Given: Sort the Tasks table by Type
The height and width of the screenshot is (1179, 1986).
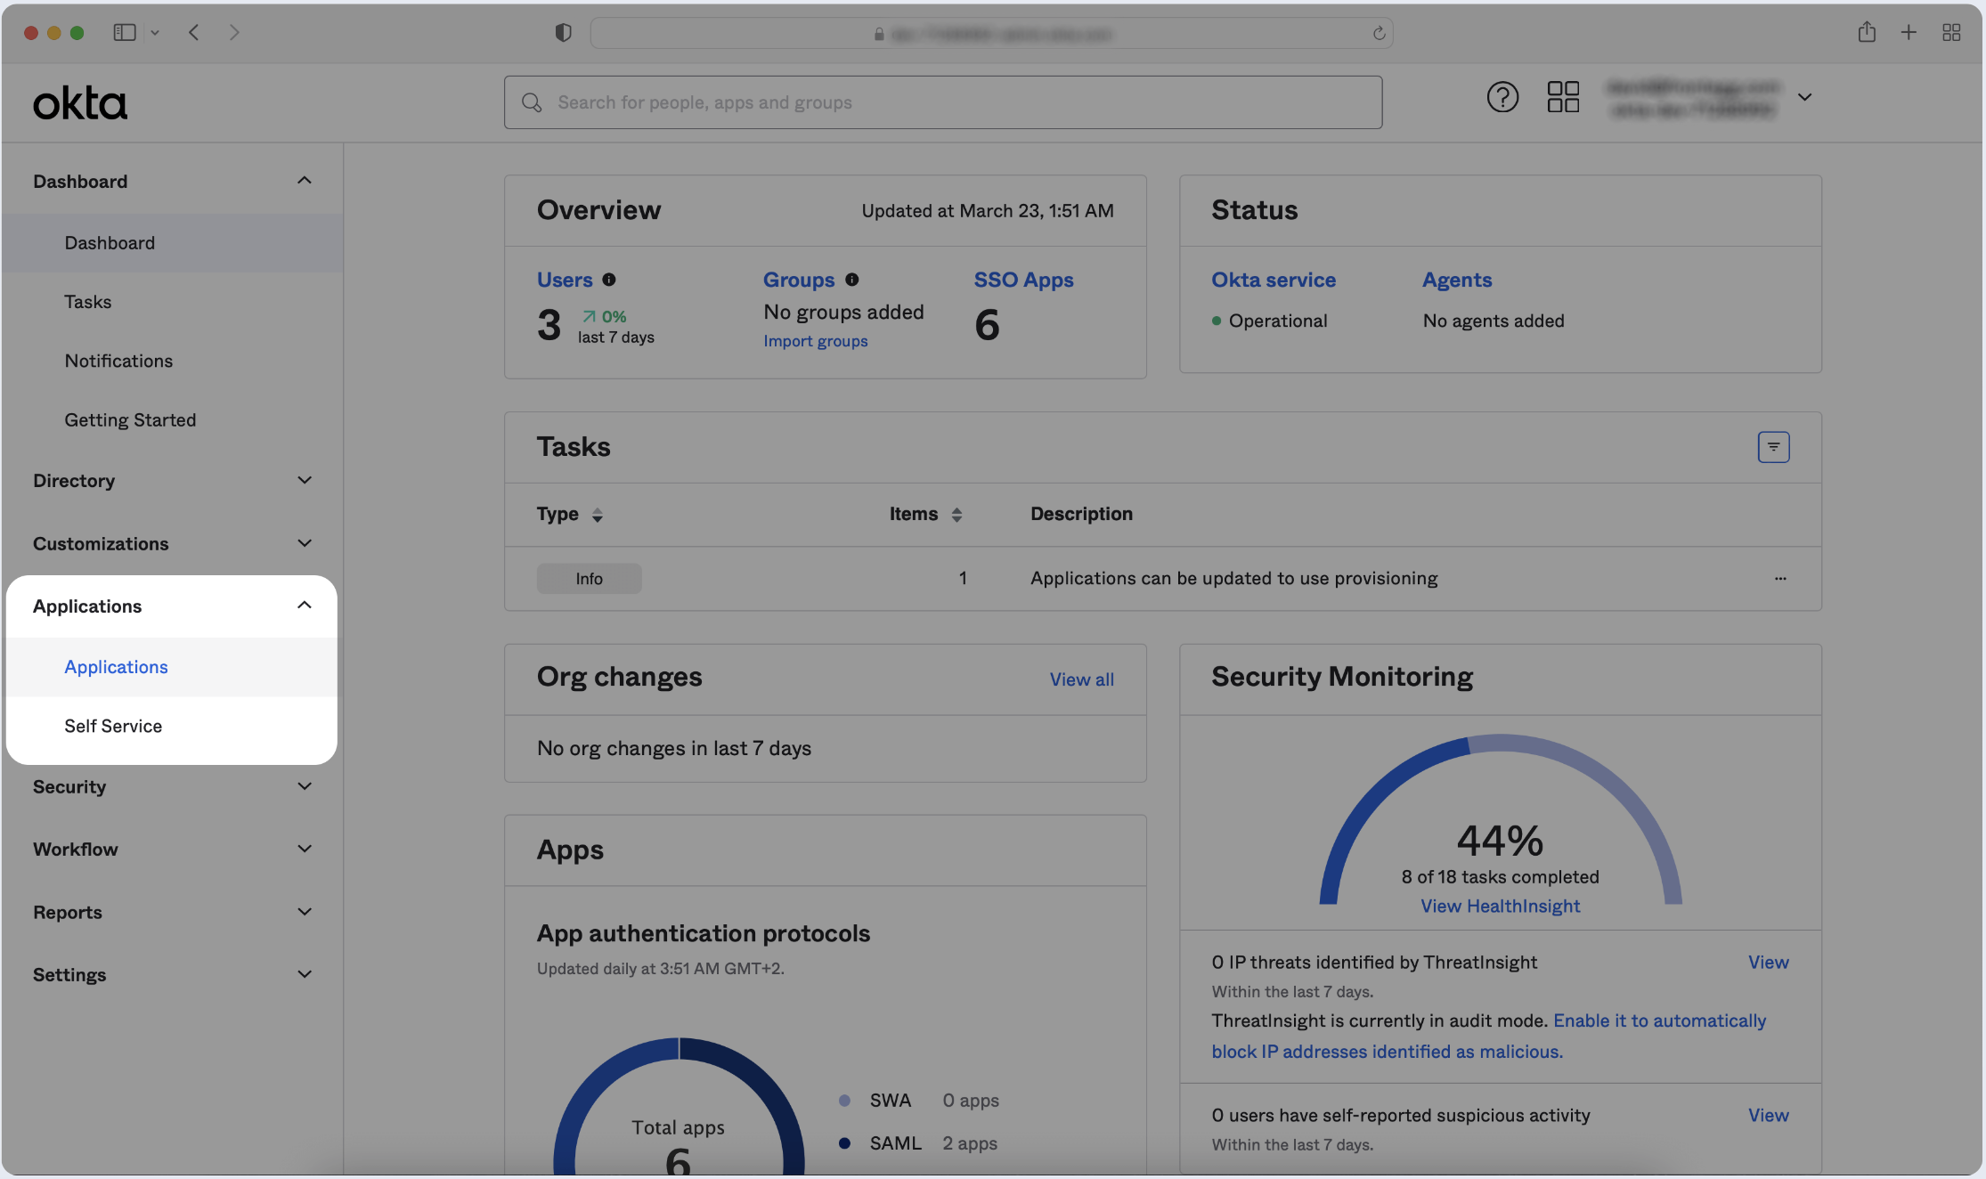Looking at the screenshot, I should [x=597, y=515].
